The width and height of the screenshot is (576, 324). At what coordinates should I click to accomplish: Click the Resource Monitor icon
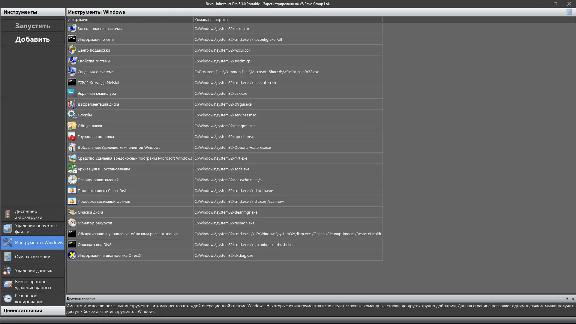tap(72, 223)
